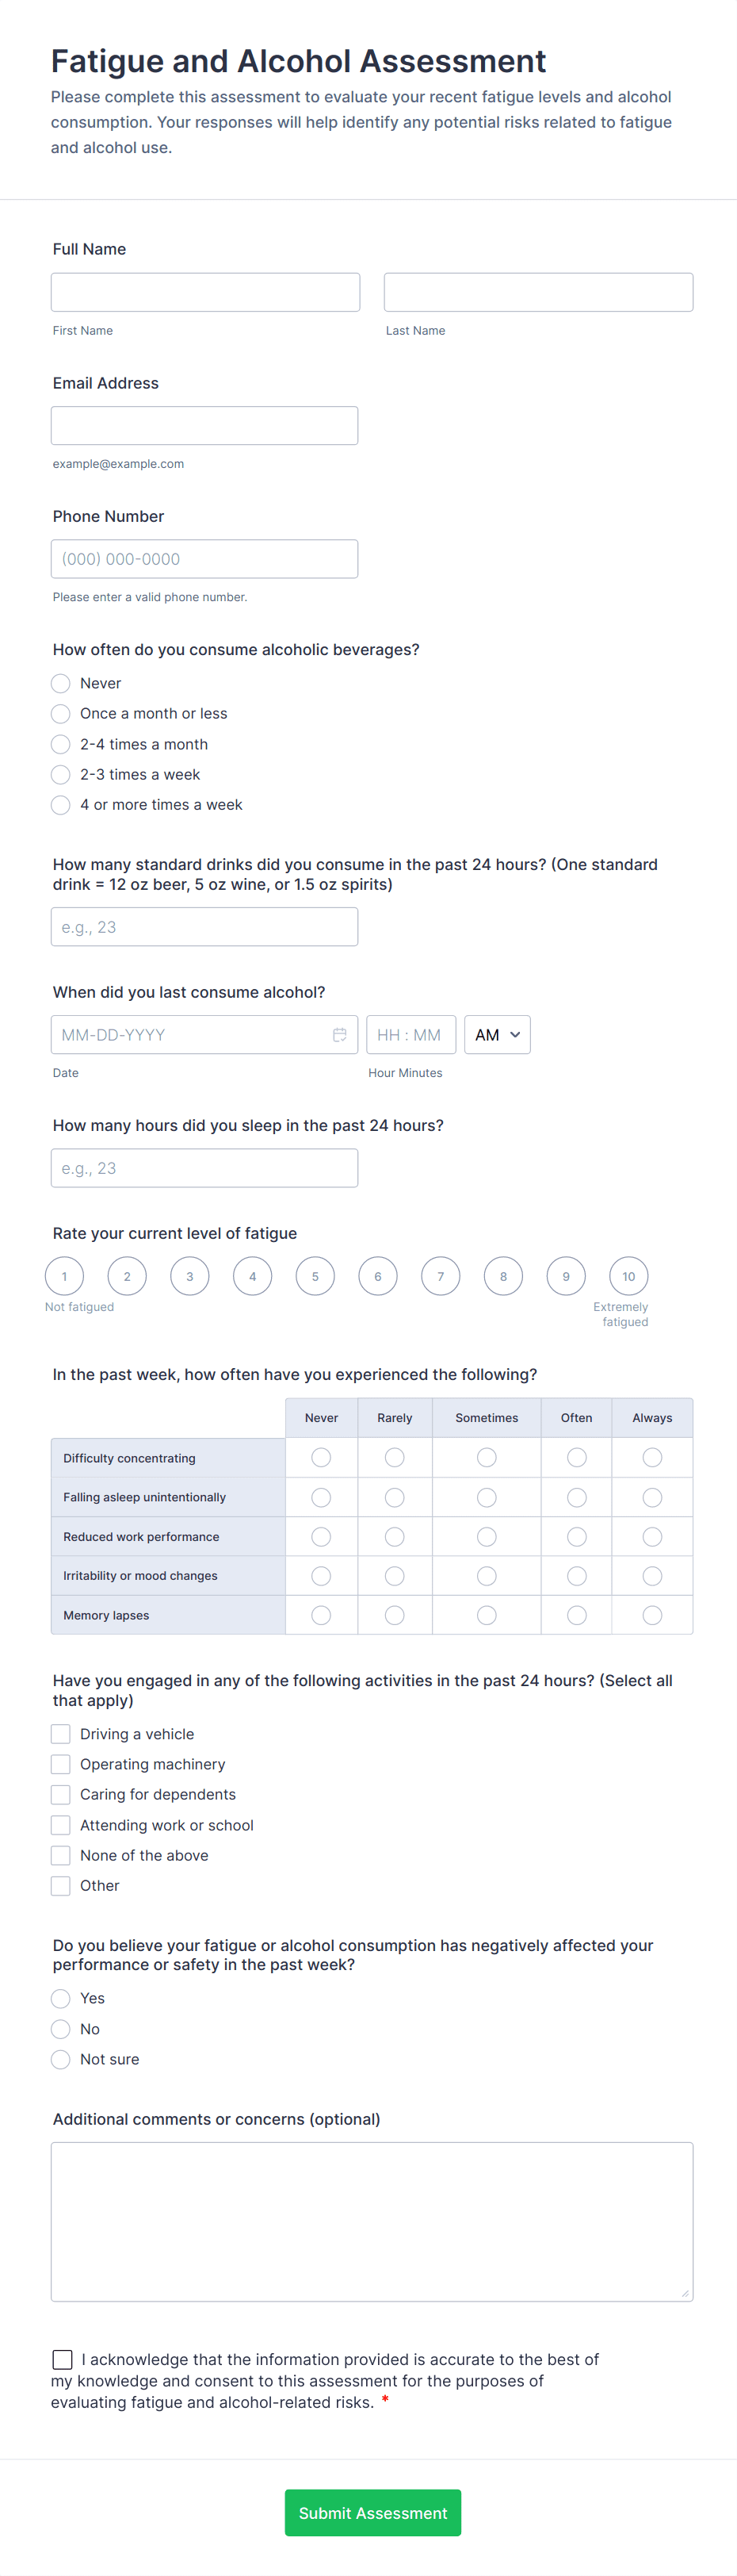Click the Email Address field

(204, 425)
